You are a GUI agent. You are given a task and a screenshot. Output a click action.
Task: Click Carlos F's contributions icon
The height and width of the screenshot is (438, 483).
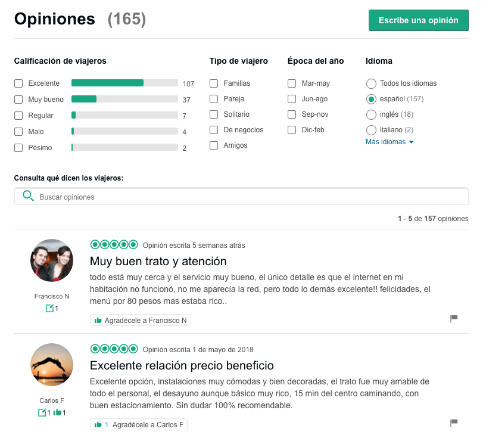click(42, 412)
